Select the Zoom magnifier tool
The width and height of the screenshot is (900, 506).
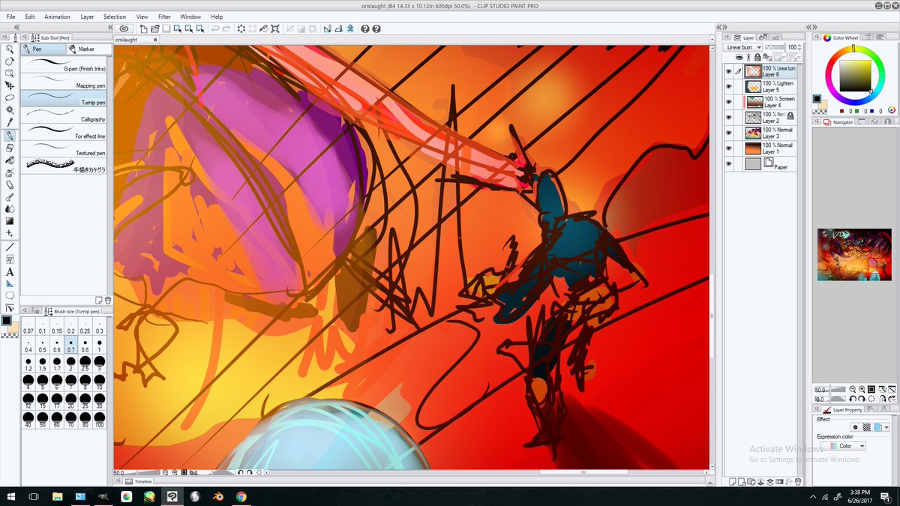point(9,49)
